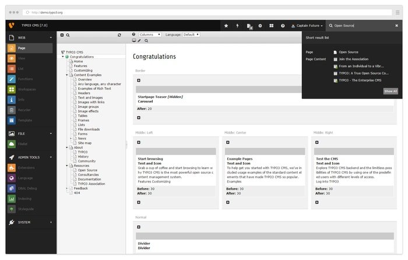408x260 pixels.
Task: Open the Recycler module icon
Action: coord(12,110)
